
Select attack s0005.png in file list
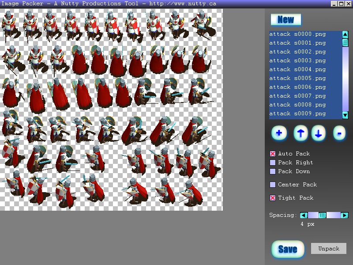coord(297,78)
